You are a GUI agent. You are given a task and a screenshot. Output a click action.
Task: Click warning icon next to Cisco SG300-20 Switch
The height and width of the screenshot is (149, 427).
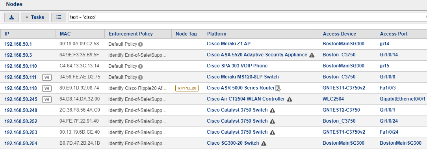coord(264,143)
